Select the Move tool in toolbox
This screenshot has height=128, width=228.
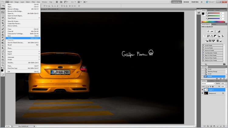coord(3,12)
